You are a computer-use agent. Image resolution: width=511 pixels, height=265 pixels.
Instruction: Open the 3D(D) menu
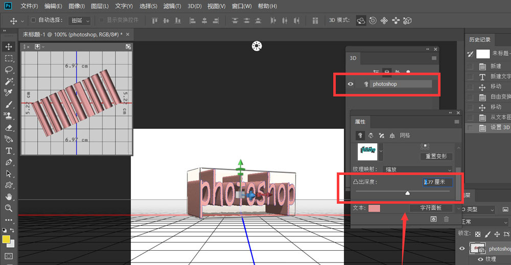194,6
